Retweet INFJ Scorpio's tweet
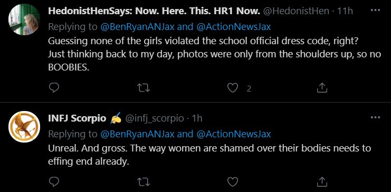Screen dimensions: 391x192 pos(144,182)
